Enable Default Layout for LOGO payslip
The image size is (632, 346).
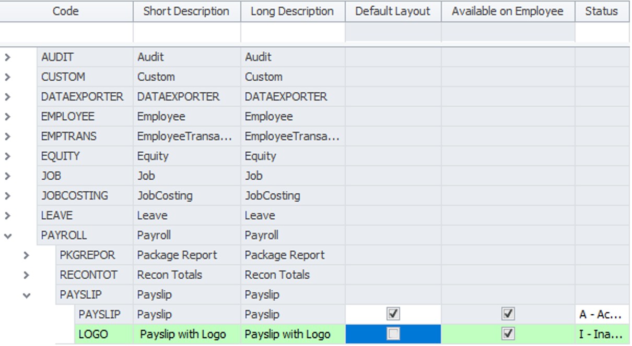pos(393,334)
